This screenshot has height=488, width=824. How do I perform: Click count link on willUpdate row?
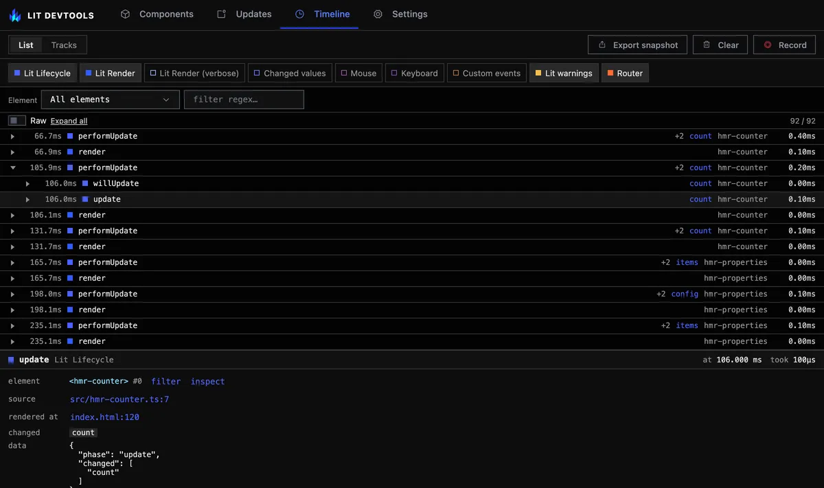click(700, 184)
